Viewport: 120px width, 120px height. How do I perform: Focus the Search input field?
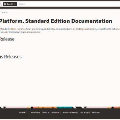point(69,4)
